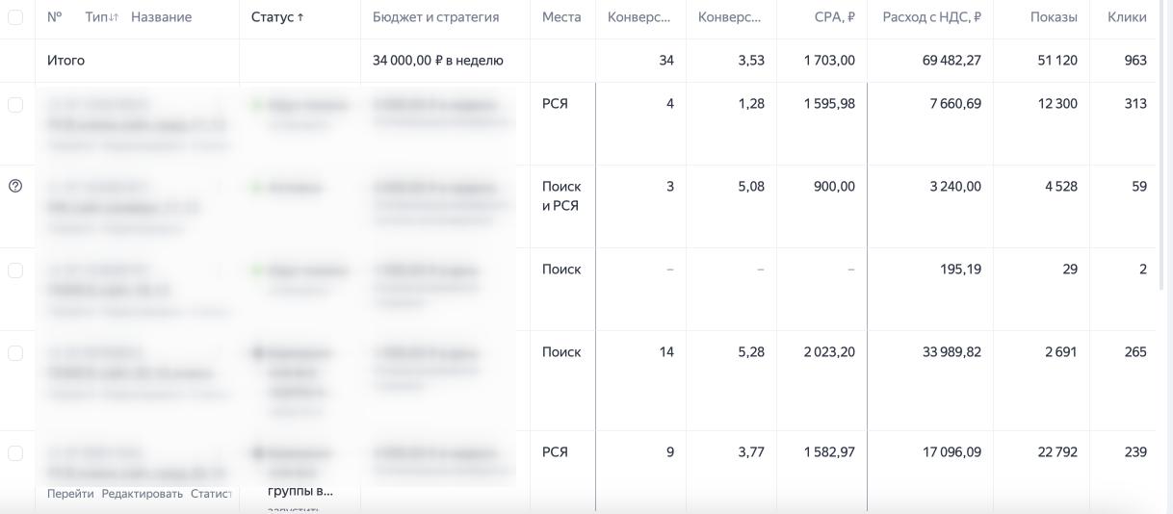Select the checkbox for the 195,19 spend row
The height and width of the screenshot is (514, 1173).
tap(15, 270)
